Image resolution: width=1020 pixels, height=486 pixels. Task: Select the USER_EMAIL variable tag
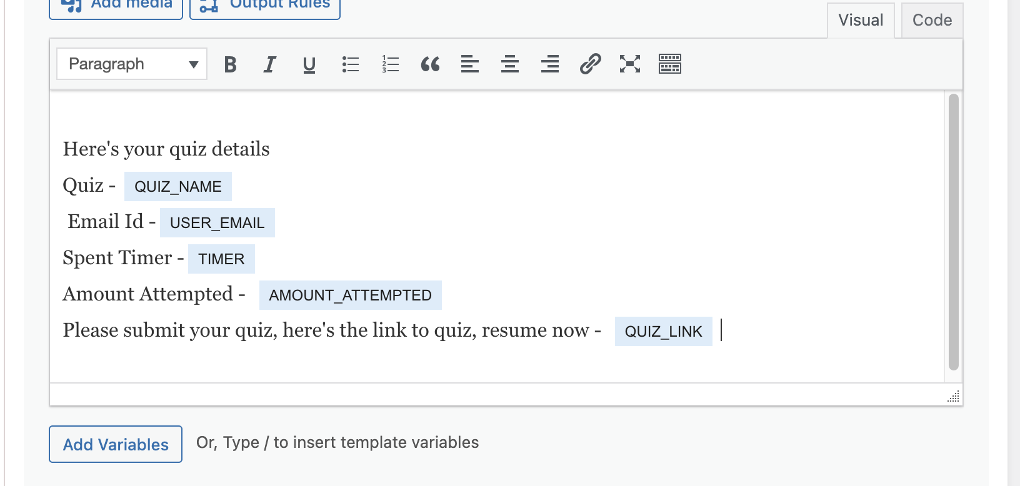tap(217, 223)
